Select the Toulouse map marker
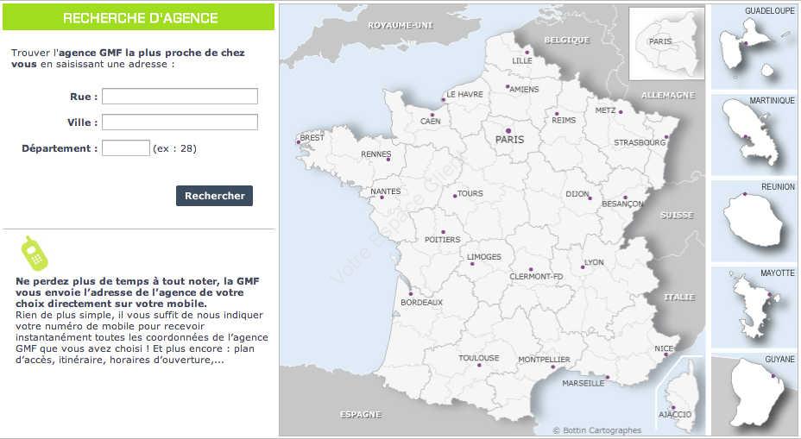 pos(479,365)
